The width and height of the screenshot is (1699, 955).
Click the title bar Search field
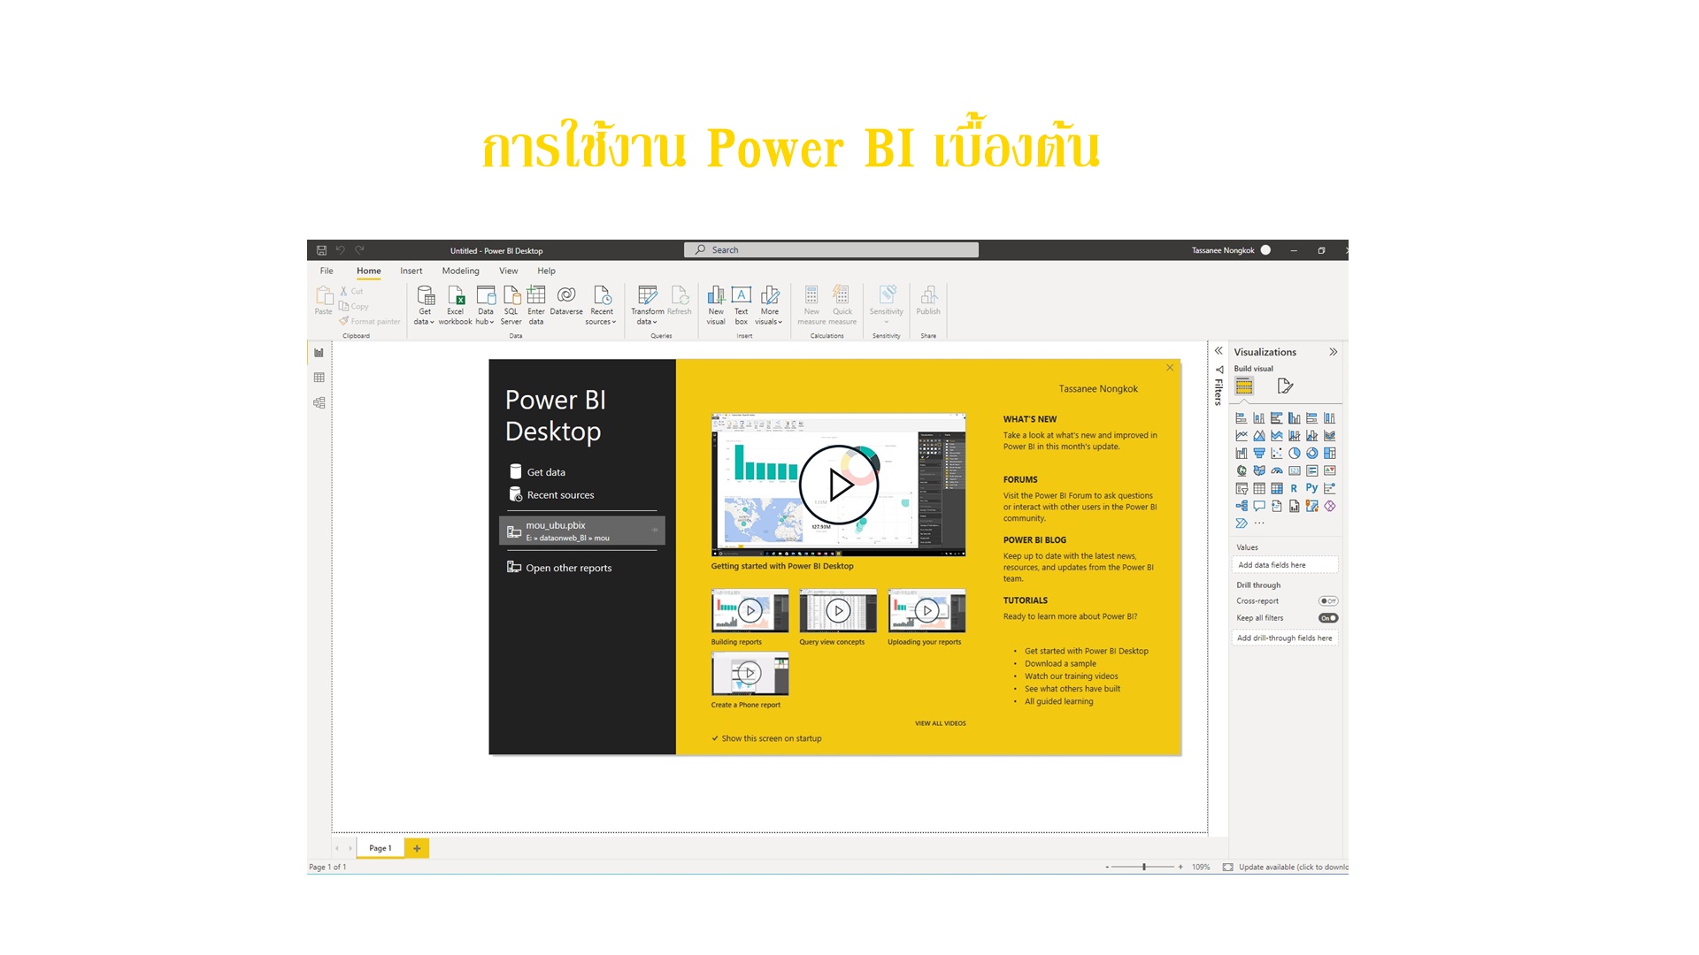coord(831,250)
